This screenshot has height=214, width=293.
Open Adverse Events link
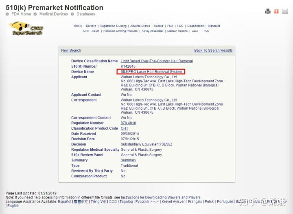point(140,26)
